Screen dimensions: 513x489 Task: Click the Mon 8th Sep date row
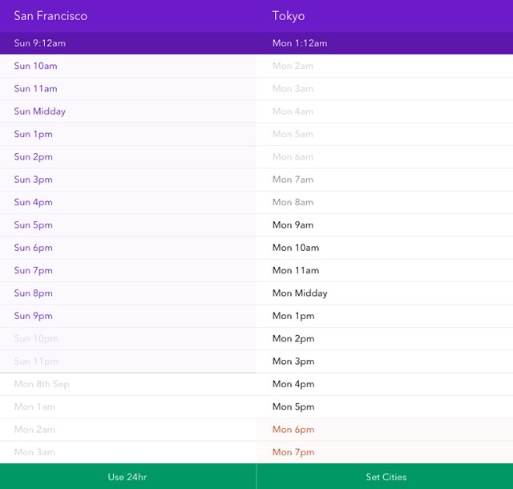point(128,384)
